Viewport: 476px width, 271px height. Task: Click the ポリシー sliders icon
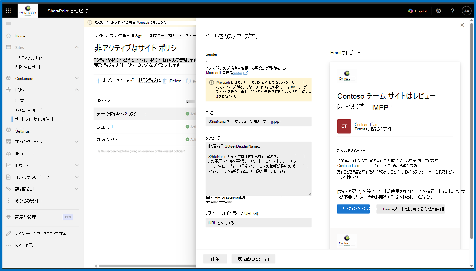coord(9,90)
